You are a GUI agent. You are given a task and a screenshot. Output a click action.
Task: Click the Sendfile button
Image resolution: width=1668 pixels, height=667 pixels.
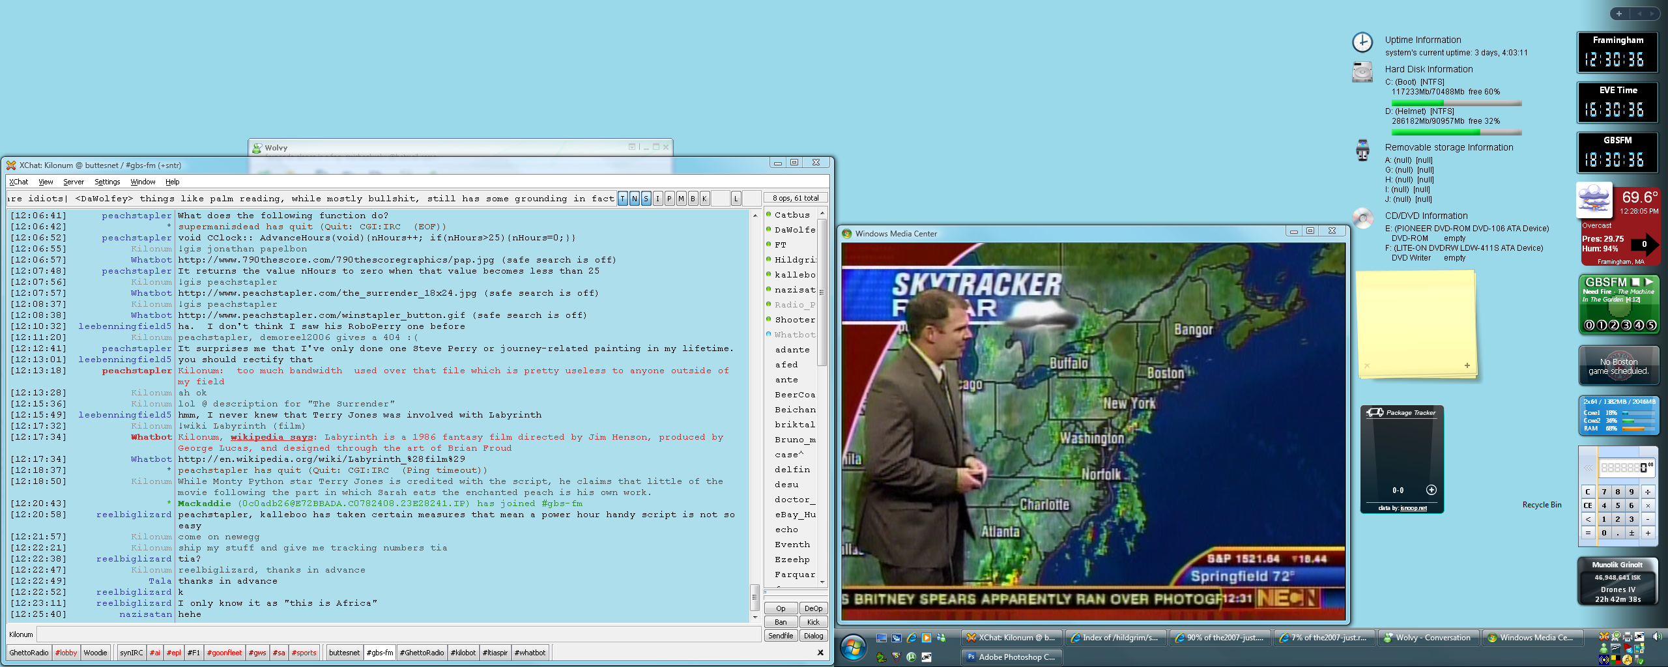tap(781, 636)
